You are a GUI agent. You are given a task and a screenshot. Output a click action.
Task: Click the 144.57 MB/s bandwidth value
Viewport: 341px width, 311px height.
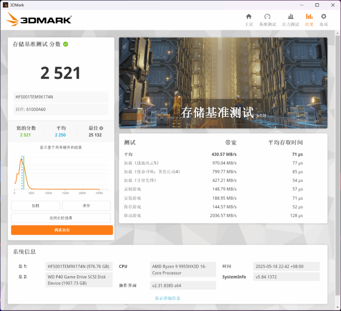pyautogui.click(x=224, y=207)
